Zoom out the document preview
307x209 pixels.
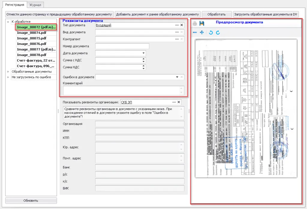pyautogui.click(x=195, y=32)
